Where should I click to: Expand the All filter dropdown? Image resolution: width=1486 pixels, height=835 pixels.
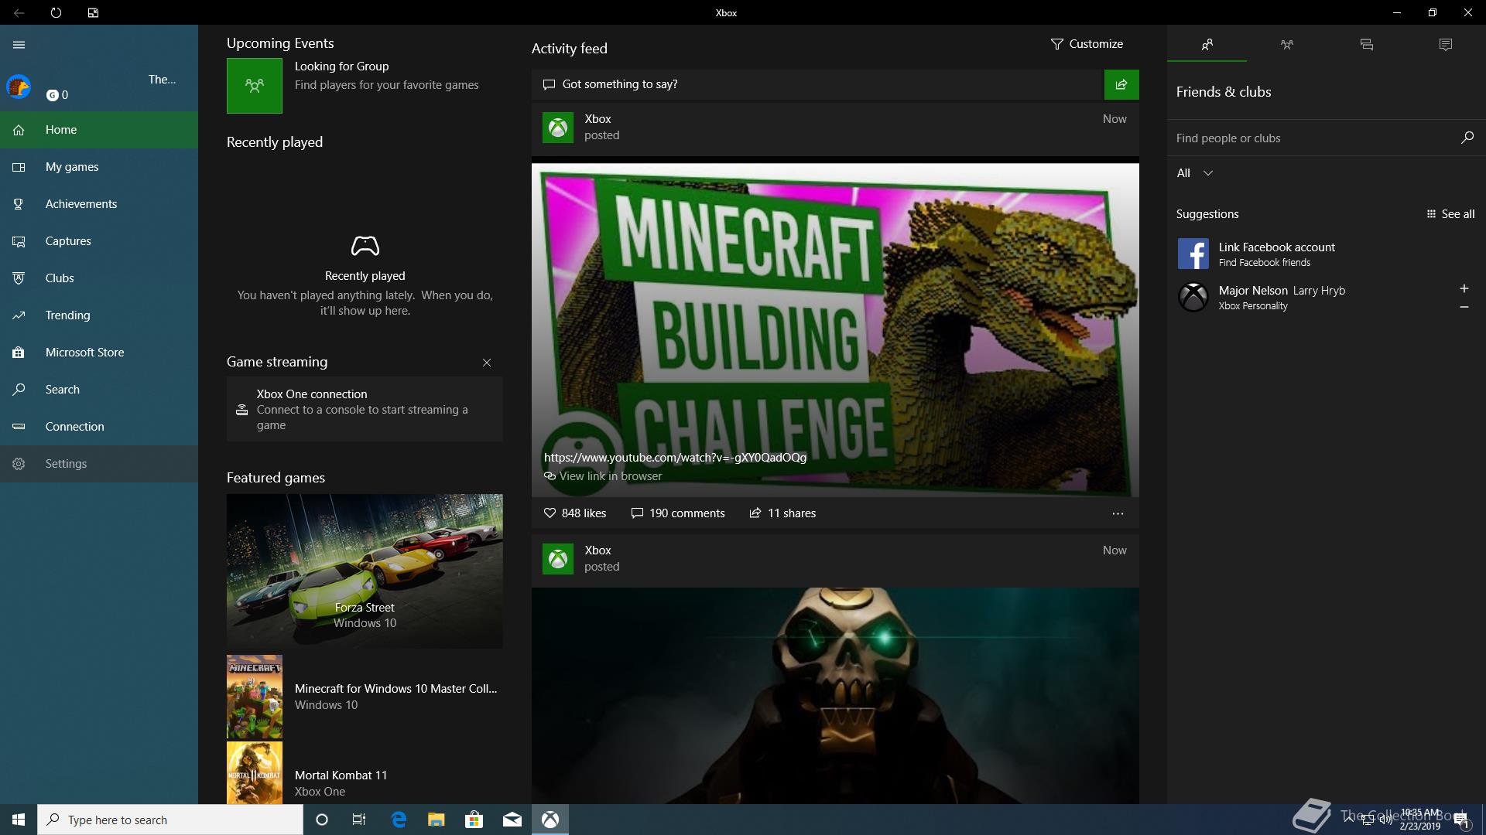(1194, 173)
